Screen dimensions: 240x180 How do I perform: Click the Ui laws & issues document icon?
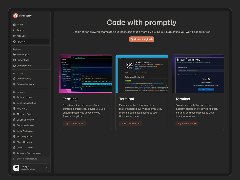pyautogui.click(x=14, y=148)
